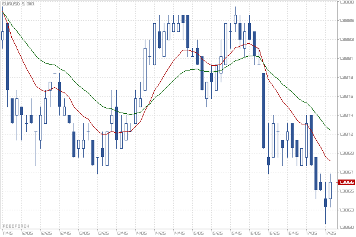The width and height of the screenshot is (356, 237).
Task: Click the 1.3869 price level label
Action: point(347,153)
